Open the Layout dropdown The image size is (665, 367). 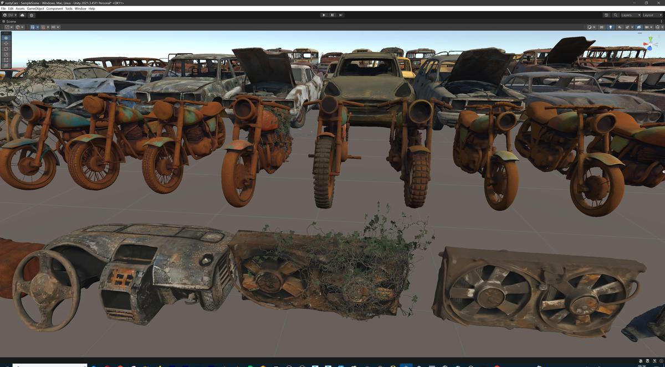[x=652, y=15]
